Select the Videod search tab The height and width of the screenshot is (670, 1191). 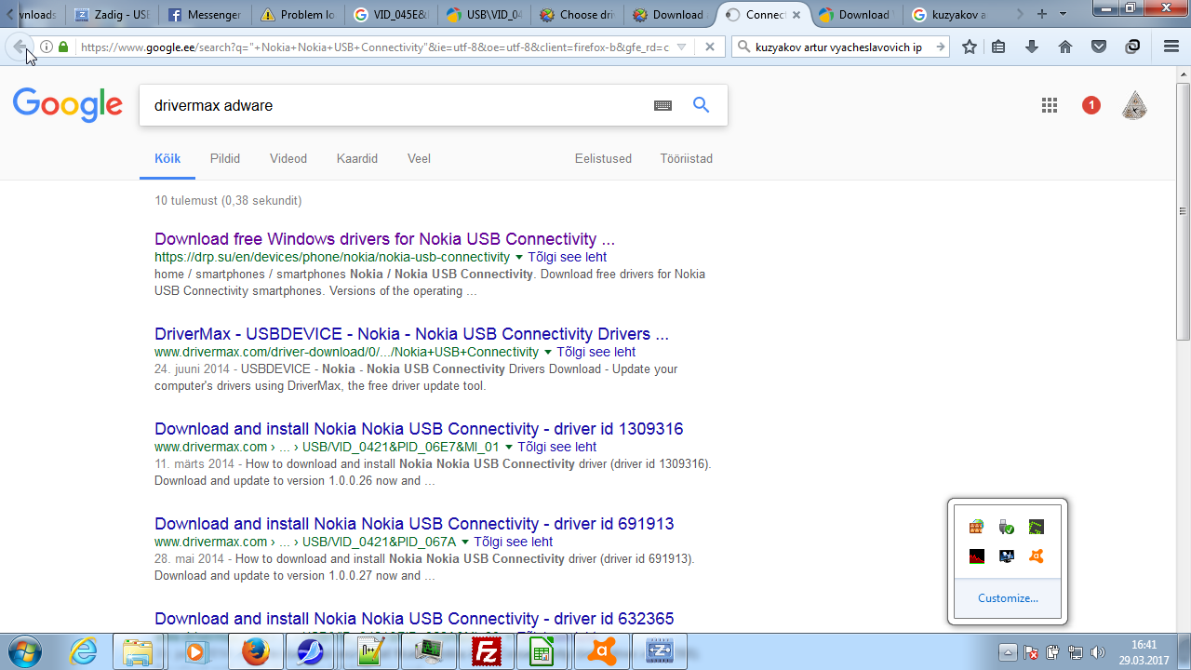point(288,159)
